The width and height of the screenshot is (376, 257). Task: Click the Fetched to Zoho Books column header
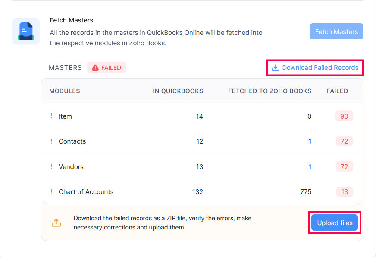(269, 91)
